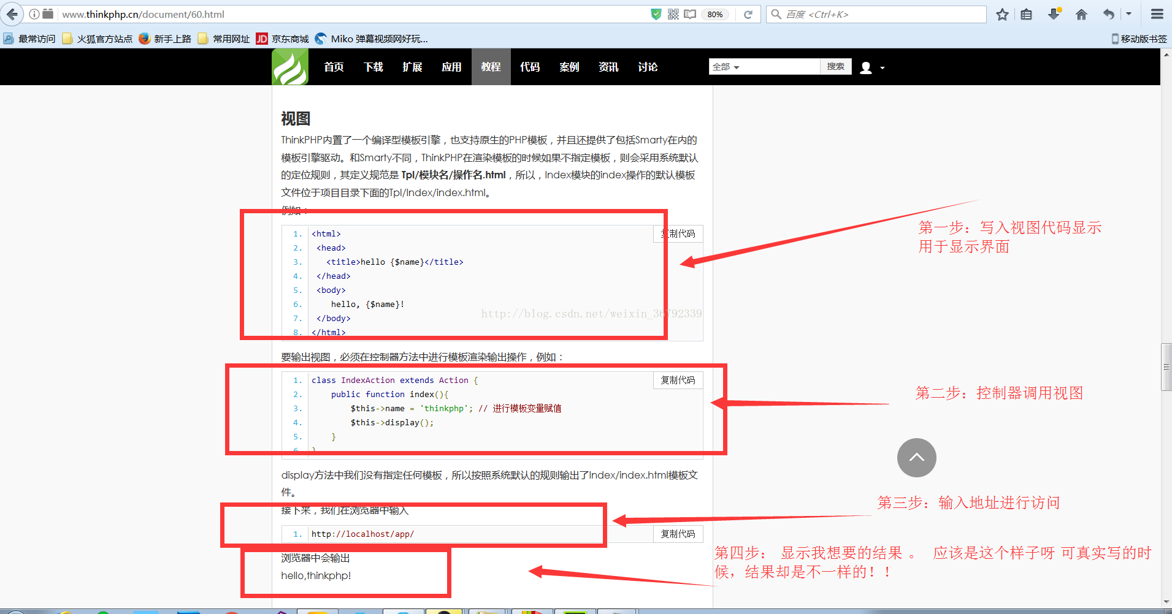Screen dimensions: 1172x614
Task: Expand the 全部 search category dropdown
Action: click(726, 67)
